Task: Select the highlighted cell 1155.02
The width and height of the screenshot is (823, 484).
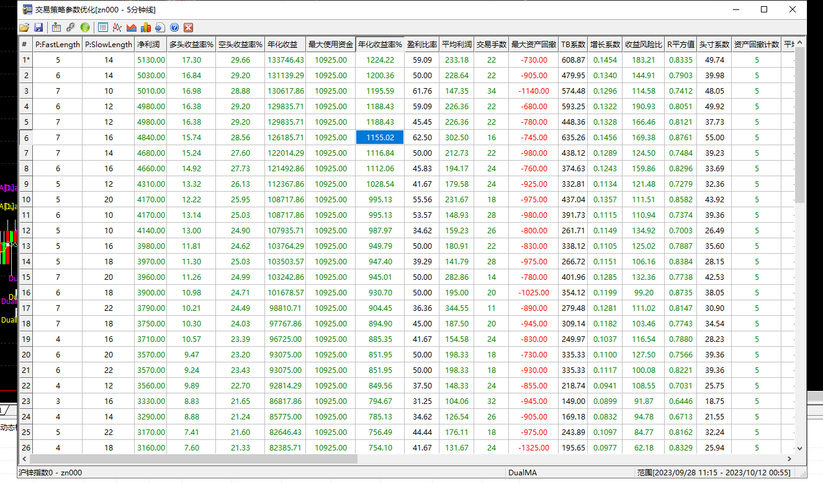Action: point(380,137)
